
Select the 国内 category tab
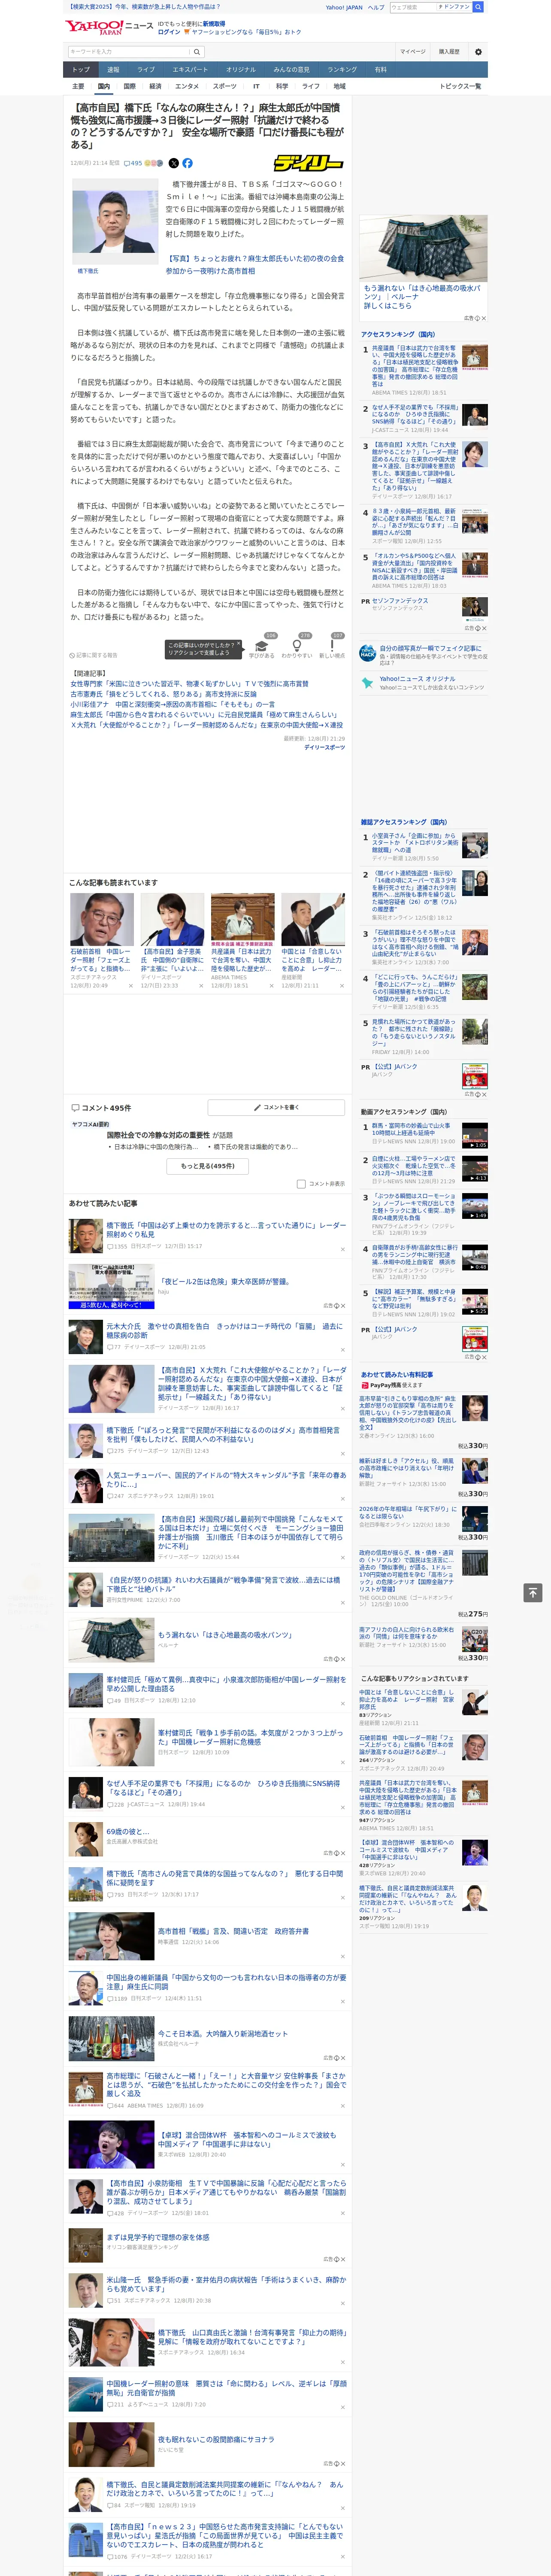point(103,86)
